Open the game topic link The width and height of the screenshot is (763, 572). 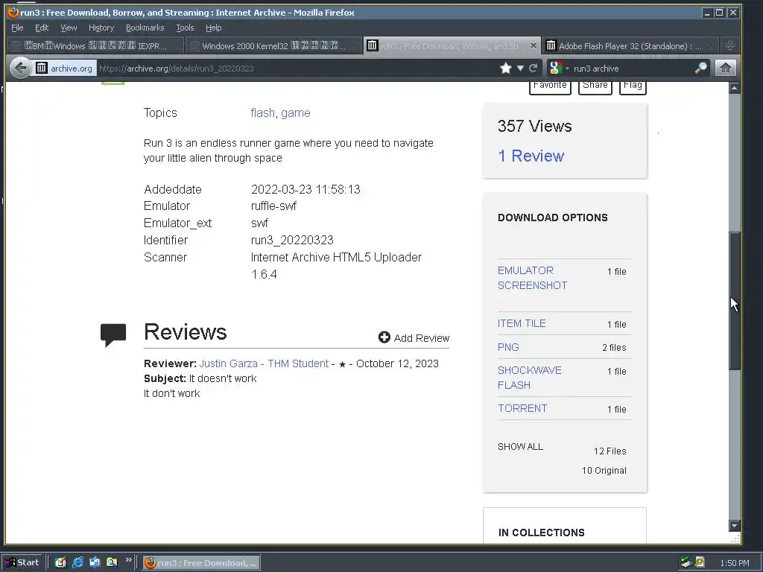coord(295,113)
